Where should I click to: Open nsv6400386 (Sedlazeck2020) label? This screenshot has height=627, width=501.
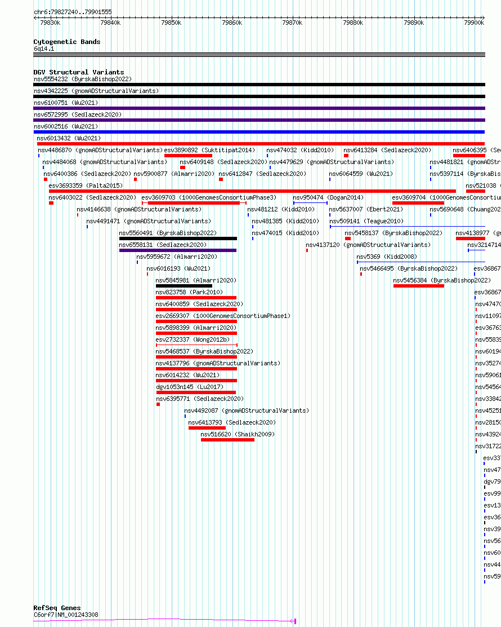[87, 174]
